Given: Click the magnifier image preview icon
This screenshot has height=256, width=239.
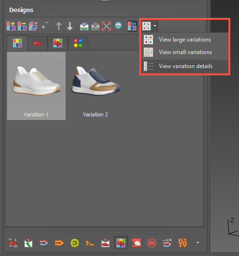Looking at the screenshot, I should coord(118,26).
